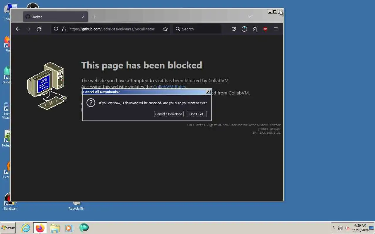Screen dimensions: 375x234
Task: Open the uBlock Origin extension icon
Action: tap(265, 29)
